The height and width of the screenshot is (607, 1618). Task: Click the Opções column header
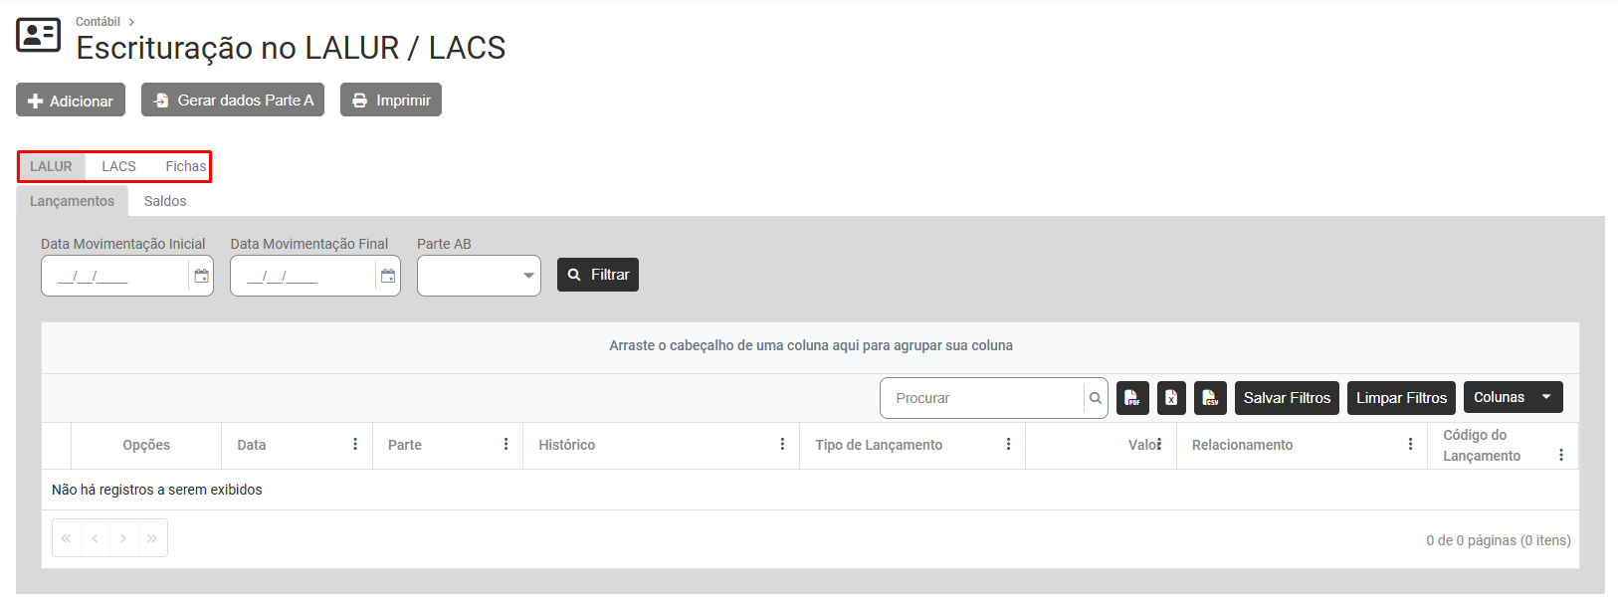pyautogui.click(x=146, y=445)
